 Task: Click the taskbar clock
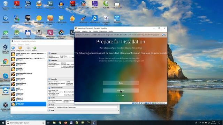click(214, 123)
